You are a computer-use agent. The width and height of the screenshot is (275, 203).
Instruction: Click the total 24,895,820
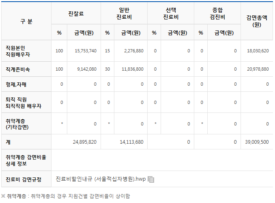pyautogui.click(x=85, y=142)
